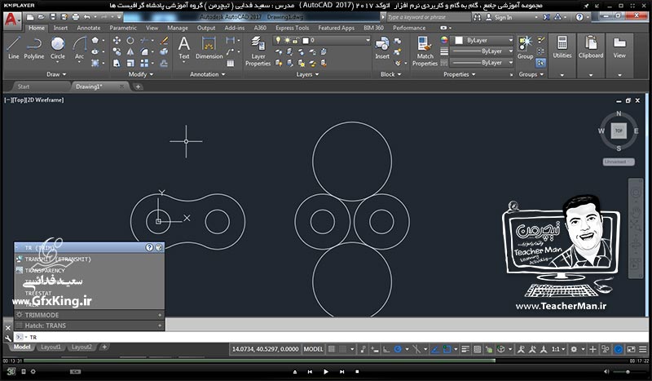Screen dimensions: 652x381
Task: Pick the Stretch tool
Action: (117, 64)
